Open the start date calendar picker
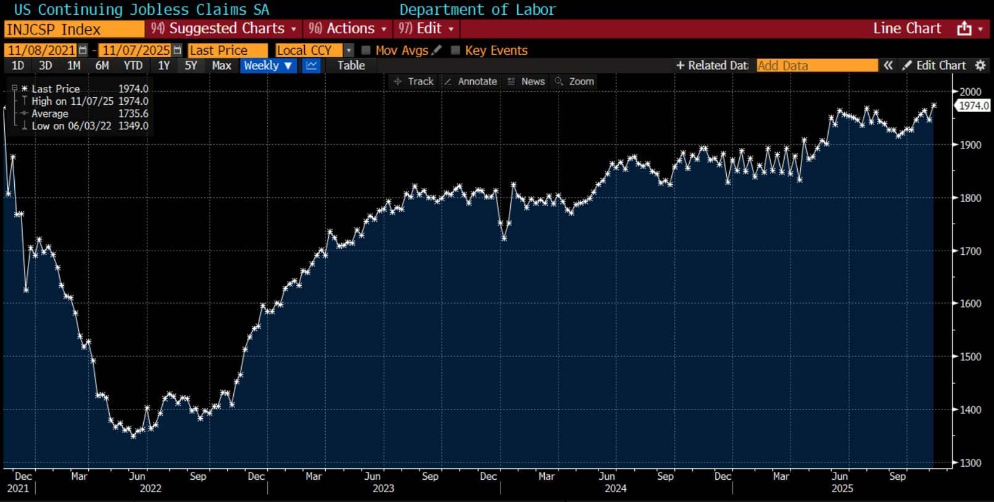 pos(83,51)
